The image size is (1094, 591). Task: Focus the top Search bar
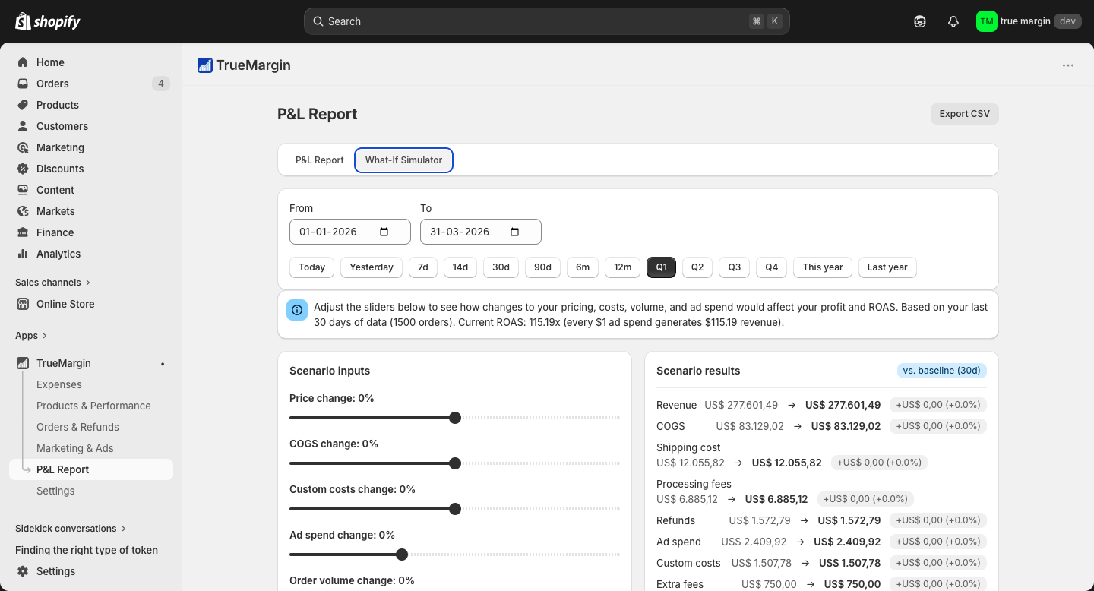tap(547, 21)
